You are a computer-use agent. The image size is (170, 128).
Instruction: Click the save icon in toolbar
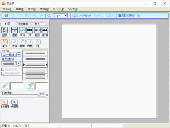point(6,16)
